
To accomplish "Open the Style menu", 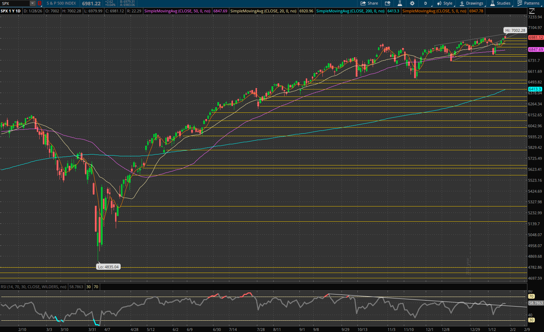I will coord(444,3).
